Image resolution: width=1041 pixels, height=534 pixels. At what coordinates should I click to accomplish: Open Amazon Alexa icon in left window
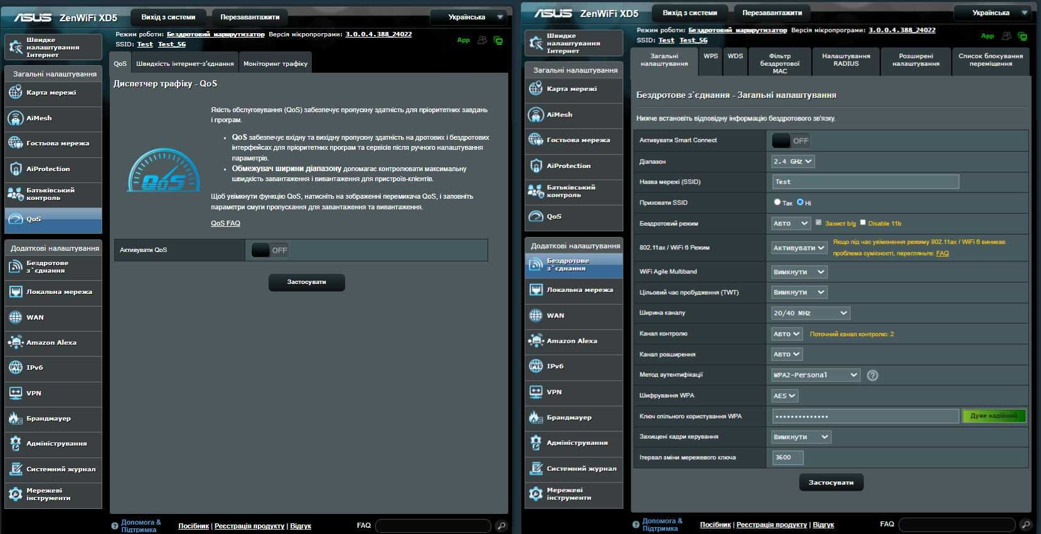16,343
